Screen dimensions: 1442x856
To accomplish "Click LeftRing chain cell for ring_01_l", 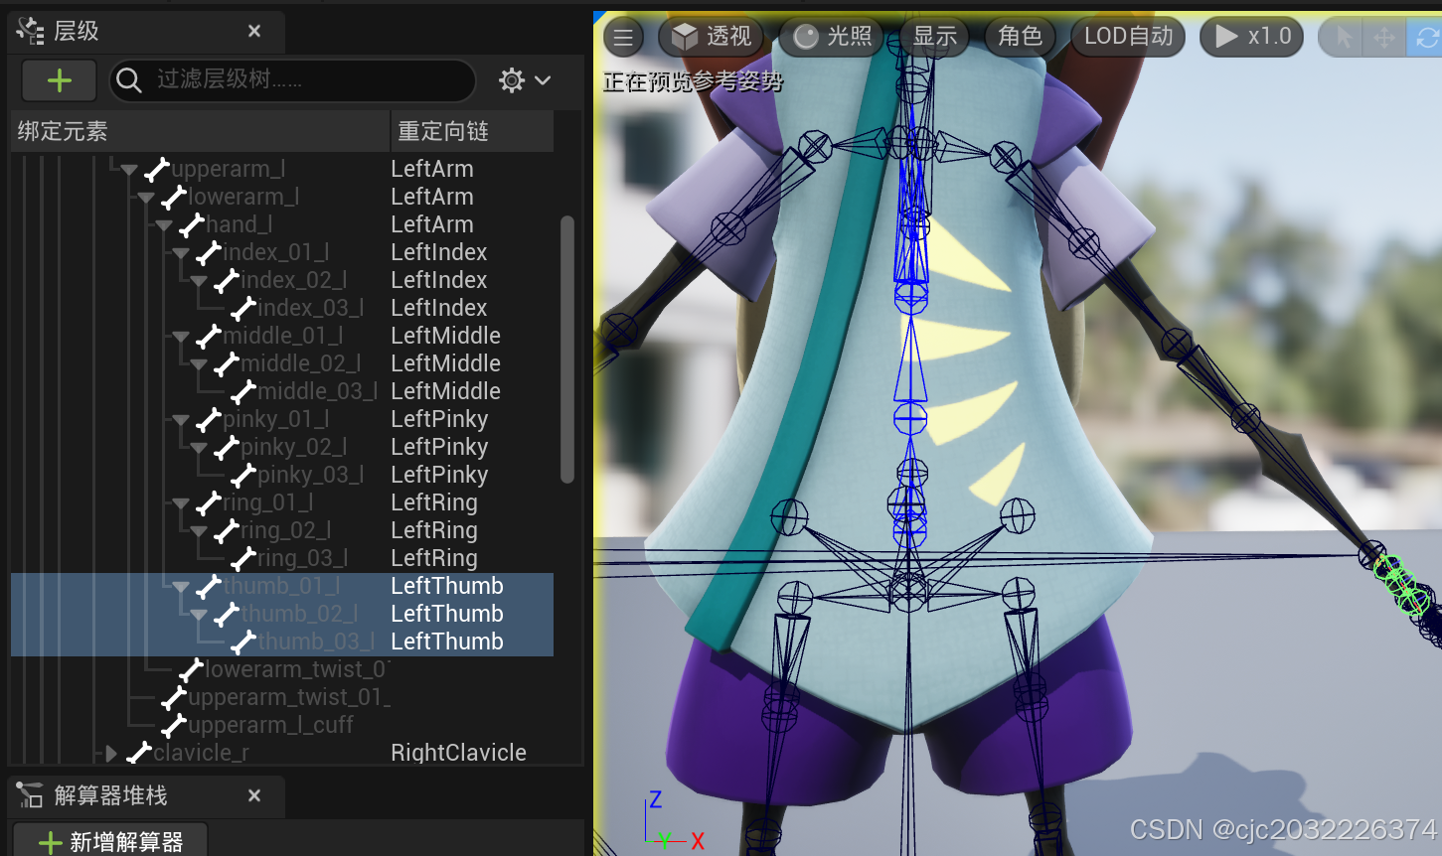I will 434,502.
